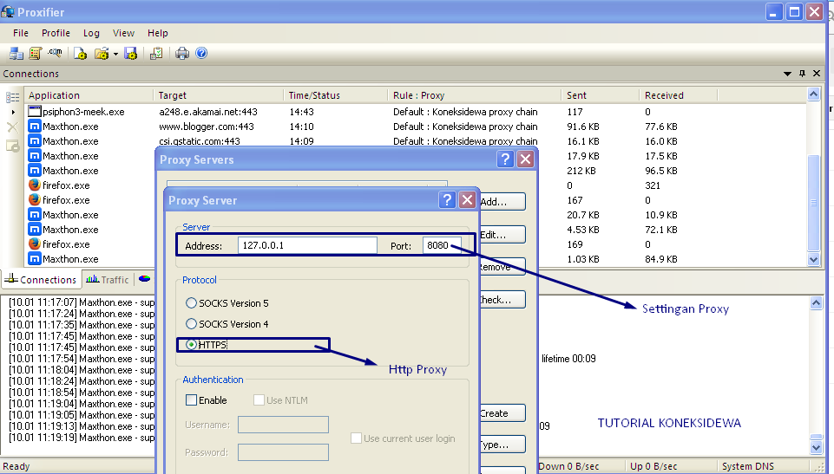Click Firefox icon in row receiving 321
The height and width of the screenshot is (474, 834).
(35, 185)
